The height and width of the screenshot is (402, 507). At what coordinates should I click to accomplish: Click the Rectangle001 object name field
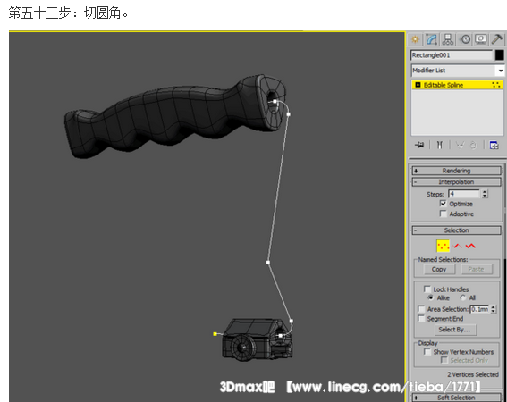(452, 55)
